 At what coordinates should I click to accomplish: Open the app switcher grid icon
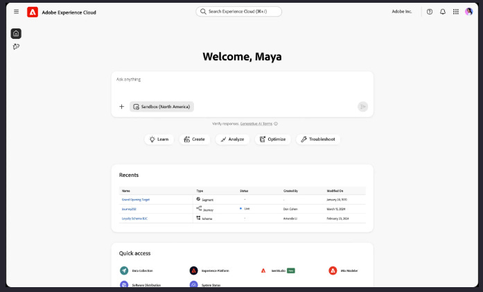point(455,12)
